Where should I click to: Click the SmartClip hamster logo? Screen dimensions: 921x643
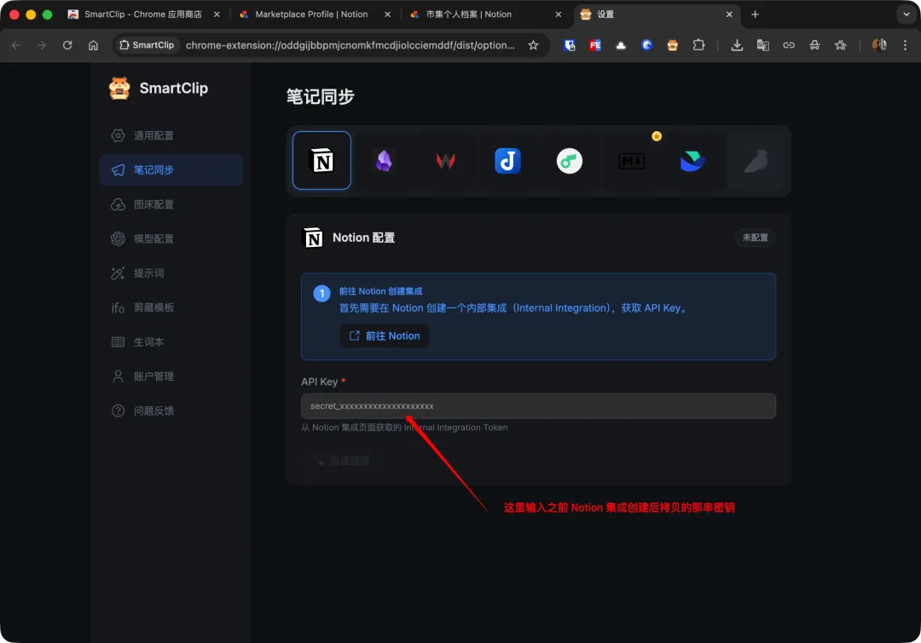coord(119,88)
